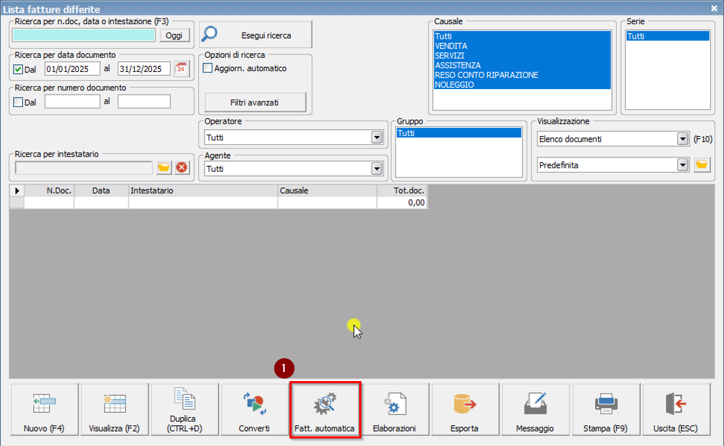724x446 pixels.
Task: Duplicate document with Duplica button
Action: pos(184,410)
